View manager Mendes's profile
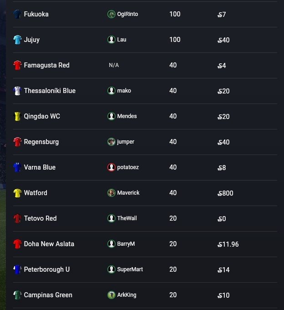The height and width of the screenshot is (310, 284). click(127, 116)
